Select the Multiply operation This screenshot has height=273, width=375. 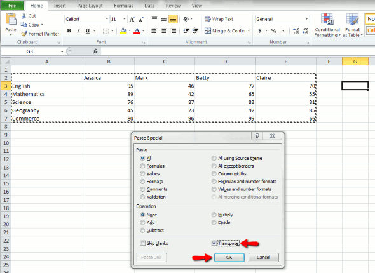[214, 215]
